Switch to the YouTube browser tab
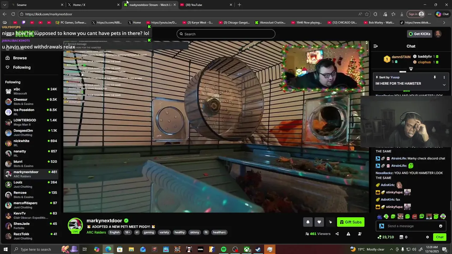452x254 pixels. [x=206, y=5]
